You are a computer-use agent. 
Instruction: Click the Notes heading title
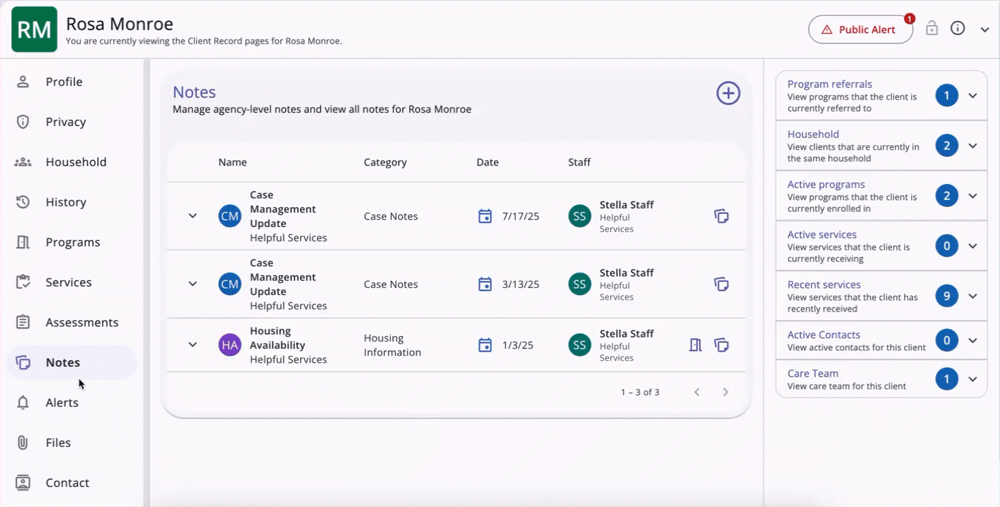[194, 92]
